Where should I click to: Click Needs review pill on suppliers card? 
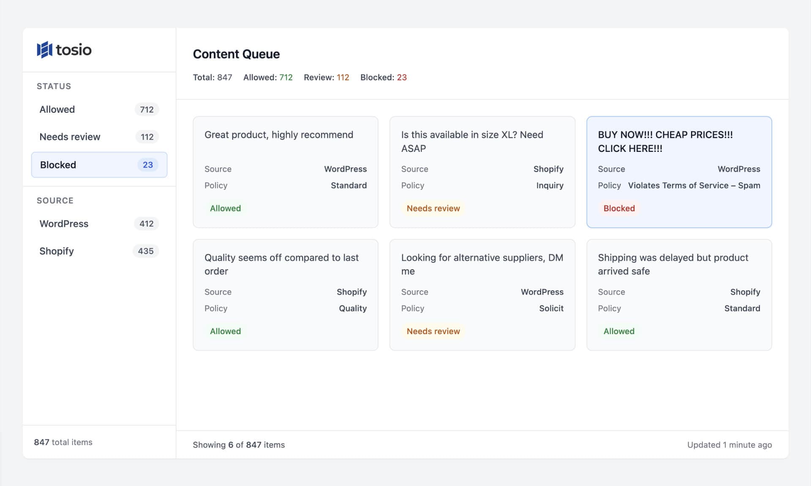433,331
